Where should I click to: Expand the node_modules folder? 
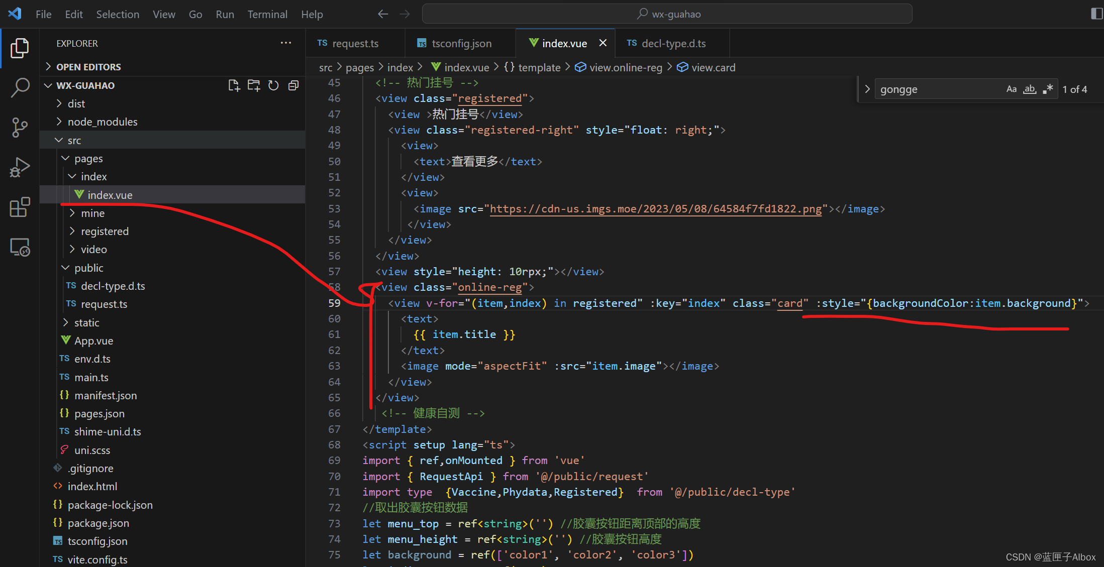102,122
